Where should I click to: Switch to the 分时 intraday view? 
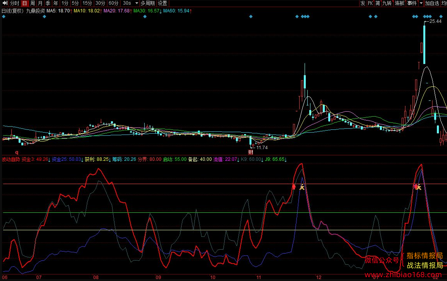(14, 3)
